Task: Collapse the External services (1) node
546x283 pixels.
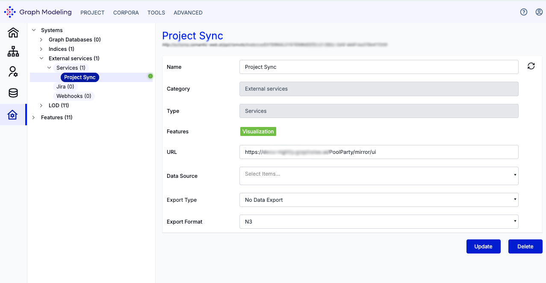Action: coord(41,58)
